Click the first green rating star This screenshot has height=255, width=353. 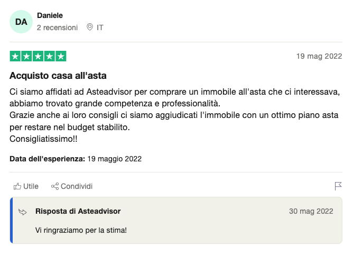click(15, 56)
